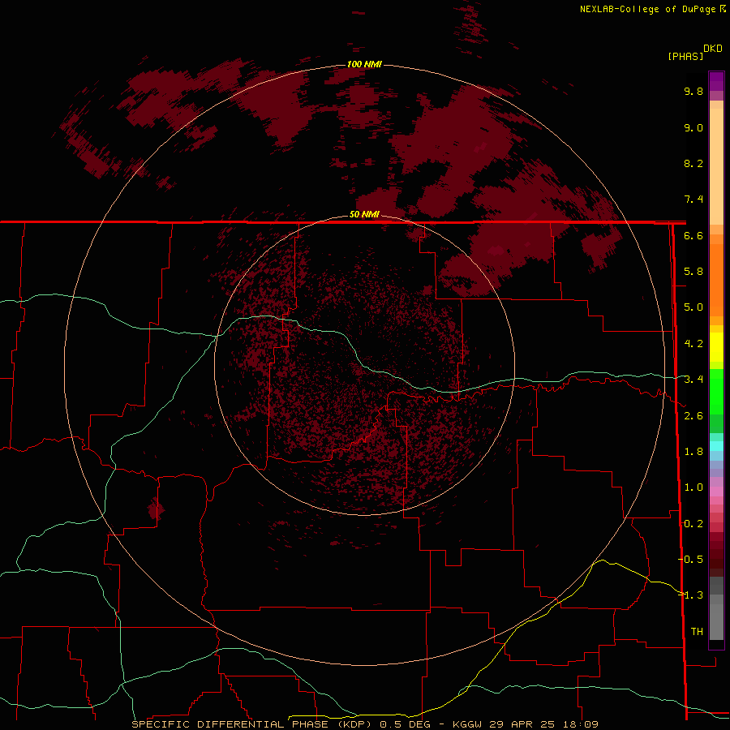Image resolution: width=730 pixels, height=730 pixels.
Task: Click the -1.3 value on the color scale
Action: pos(690,595)
